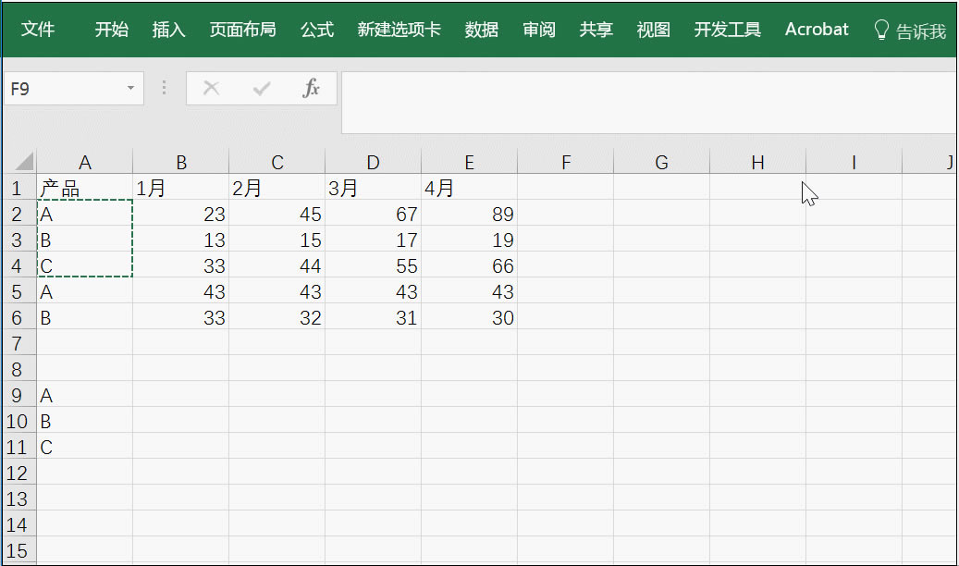Click cell A5 containing A
Screen dimensions: 959x566
click(x=84, y=291)
